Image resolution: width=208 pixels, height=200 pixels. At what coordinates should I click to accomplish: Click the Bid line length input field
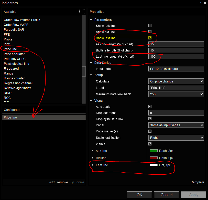coord(176,50)
